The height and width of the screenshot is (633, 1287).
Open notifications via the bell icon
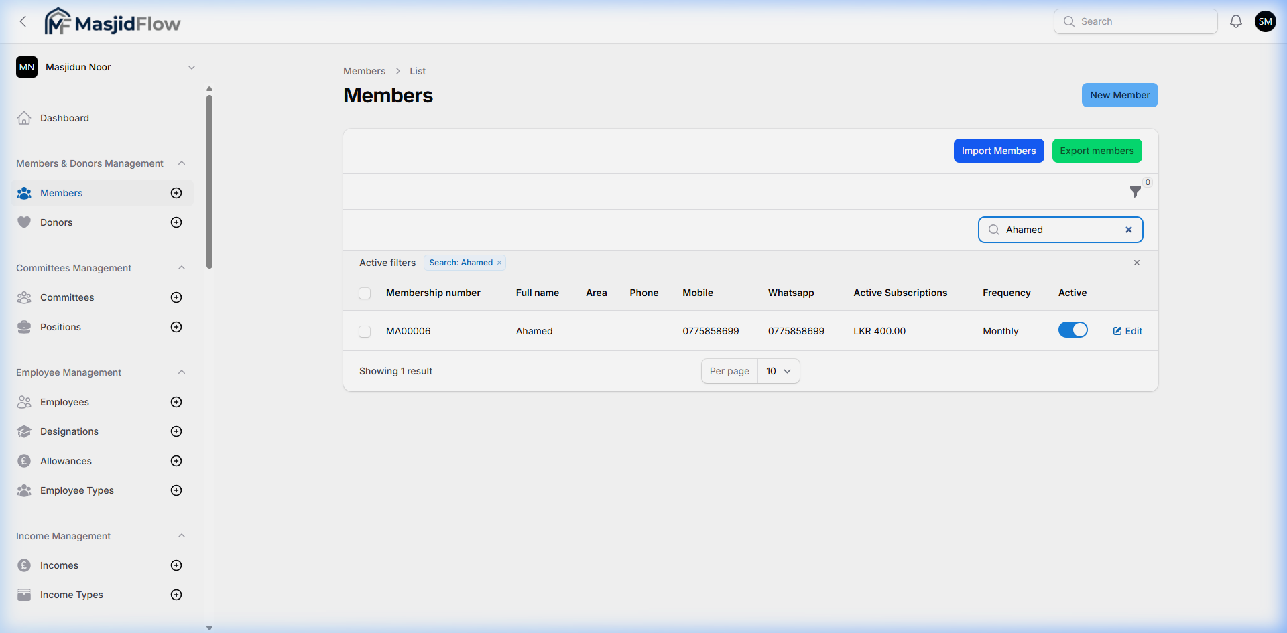[1235, 21]
